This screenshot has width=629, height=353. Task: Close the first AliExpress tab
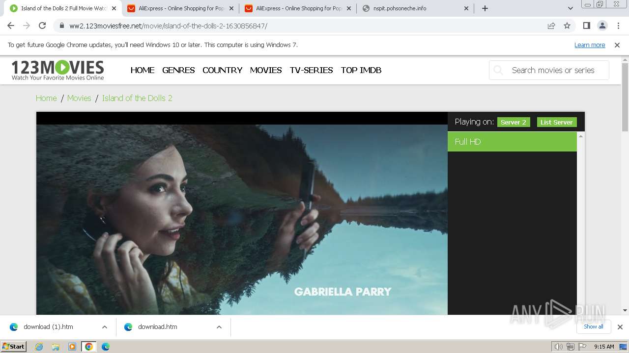click(231, 8)
